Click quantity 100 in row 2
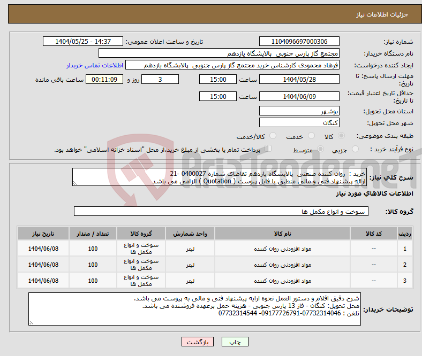The height and width of the screenshot is (356, 422). [93, 265]
